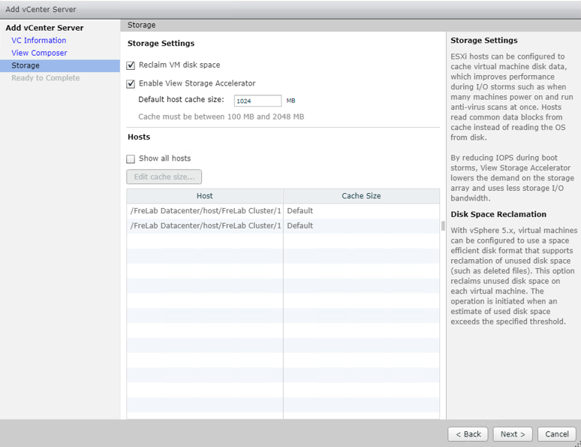The height and width of the screenshot is (447, 581).
Task: Sort by the Cache Size column header
Action: 361,196
